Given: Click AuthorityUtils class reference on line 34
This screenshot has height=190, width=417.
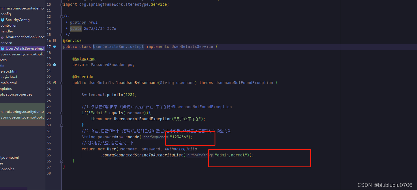Looking at the screenshot, I should pos(181,149).
